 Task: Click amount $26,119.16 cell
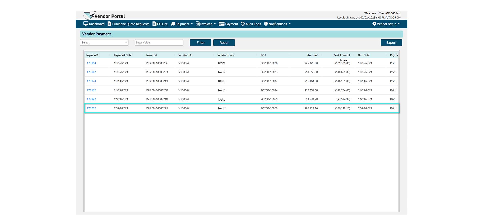(x=311, y=108)
